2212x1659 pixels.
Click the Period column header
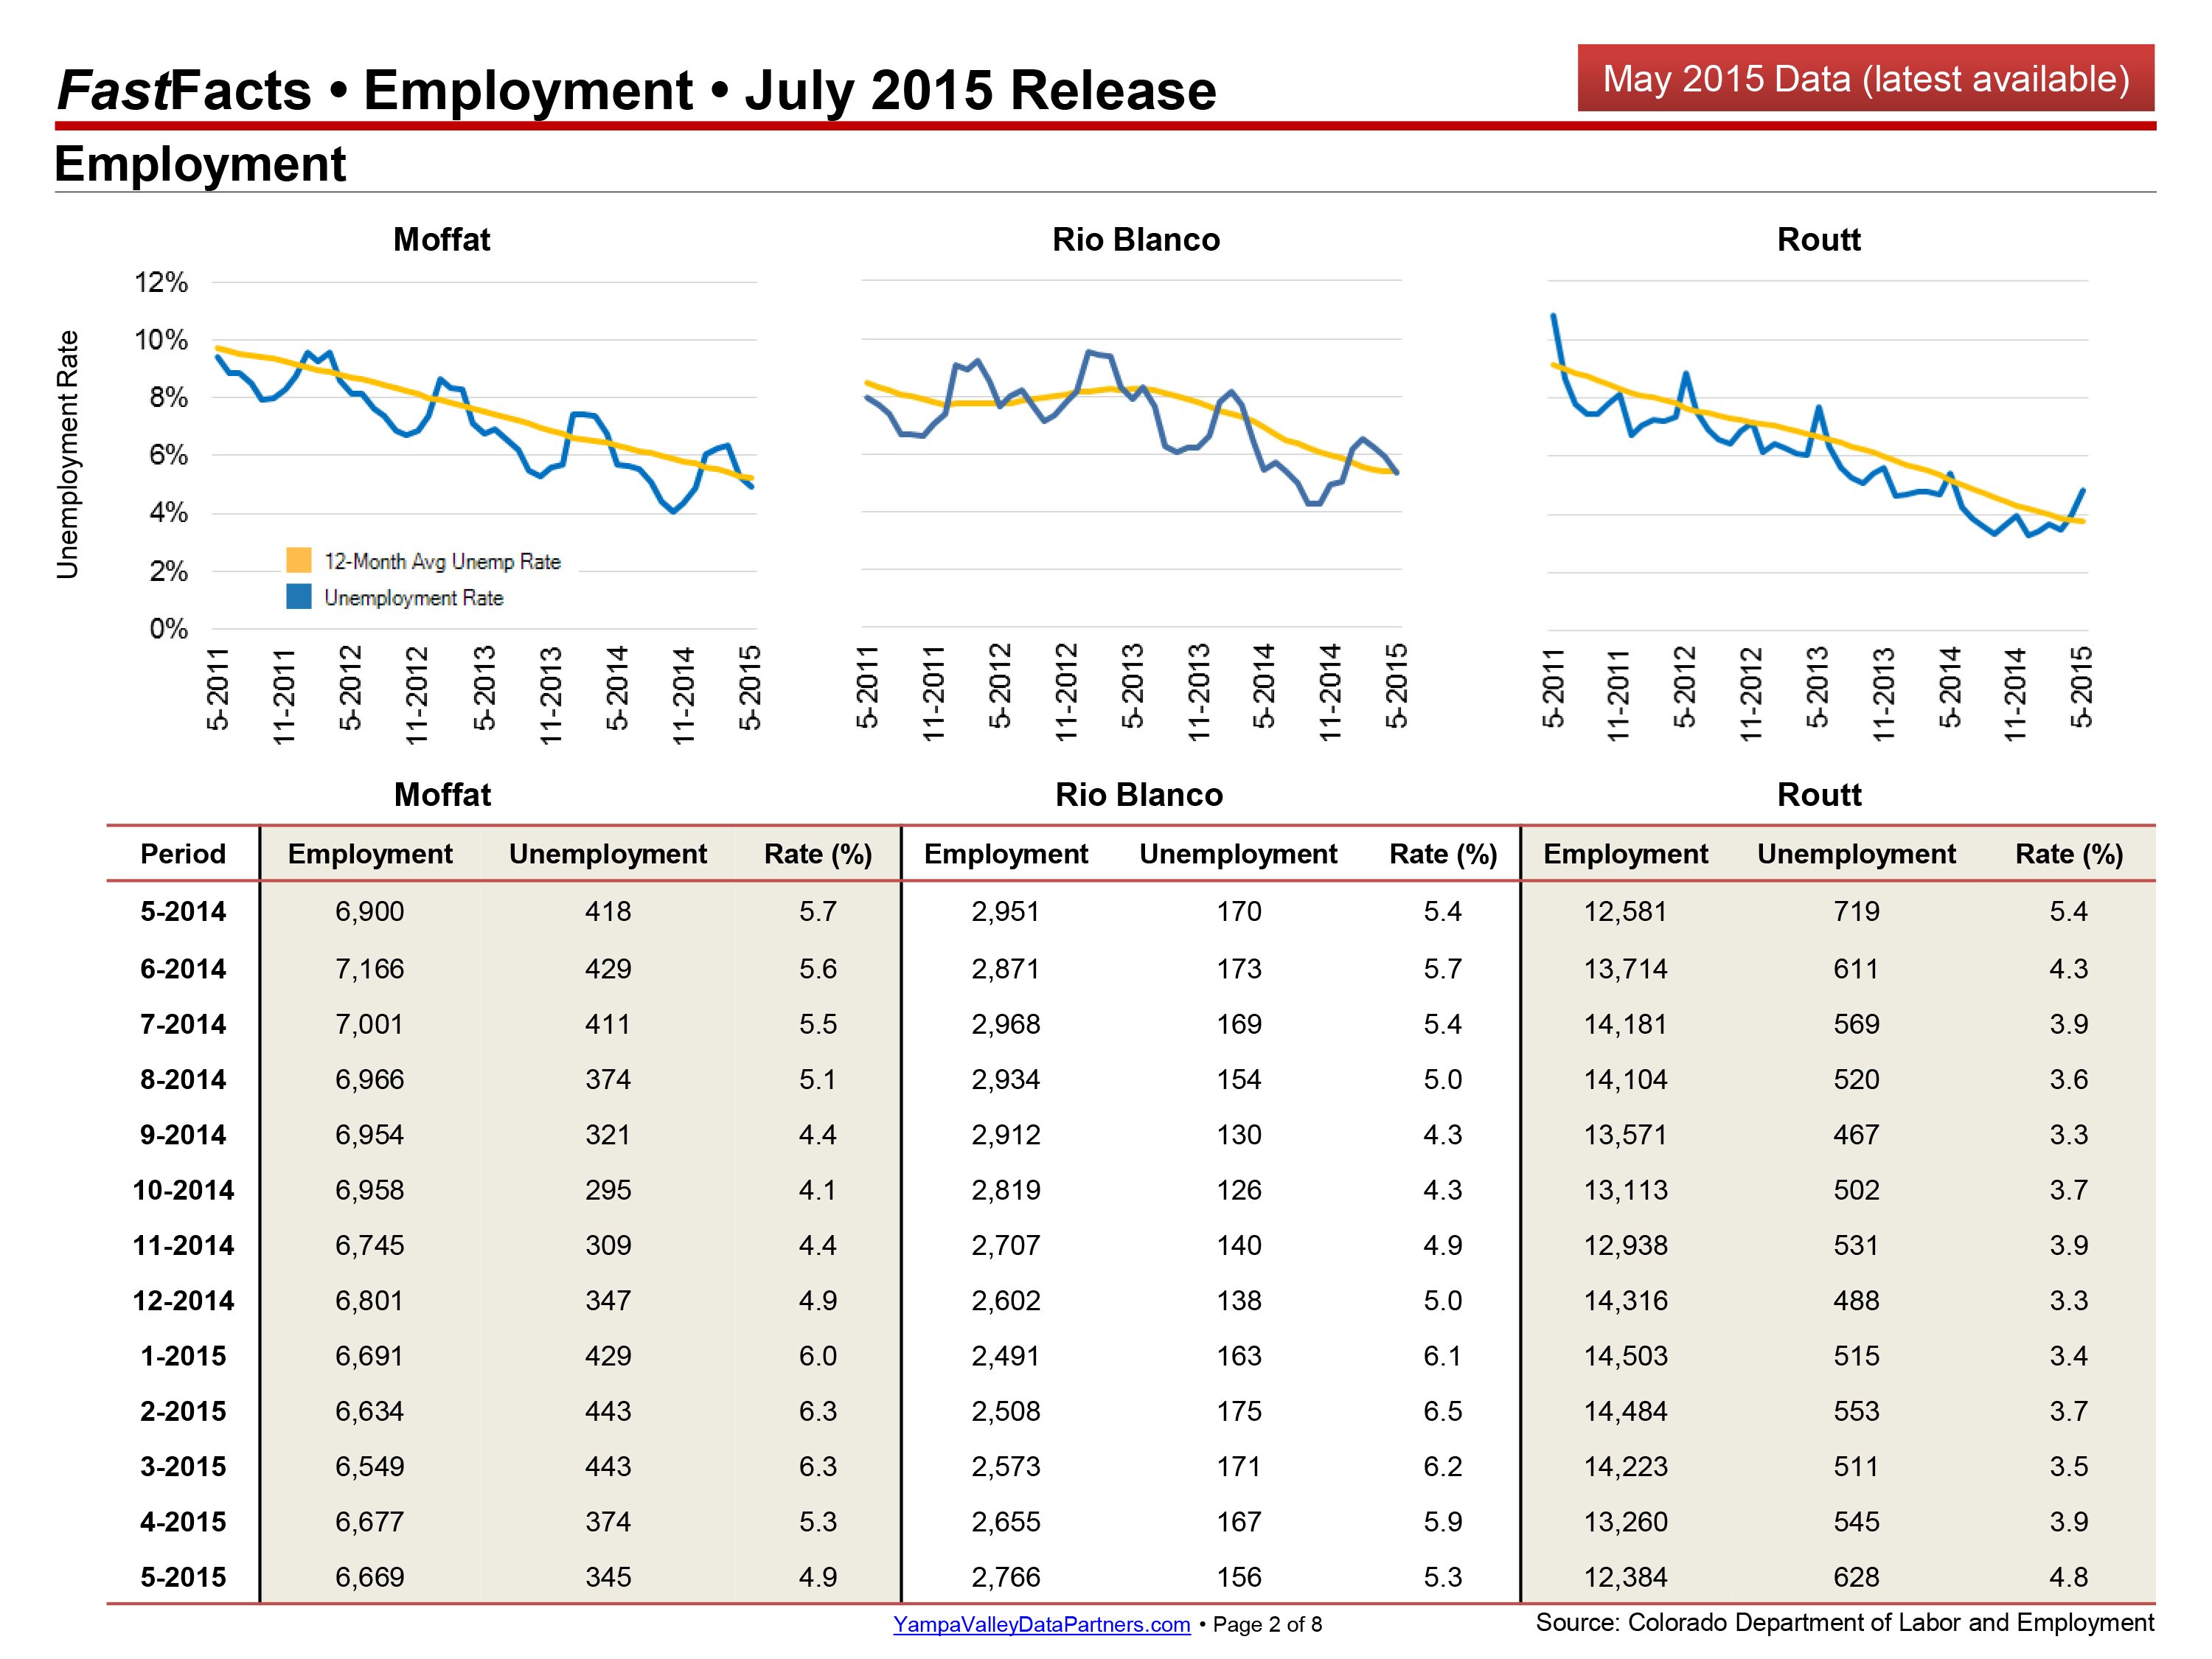click(x=183, y=854)
